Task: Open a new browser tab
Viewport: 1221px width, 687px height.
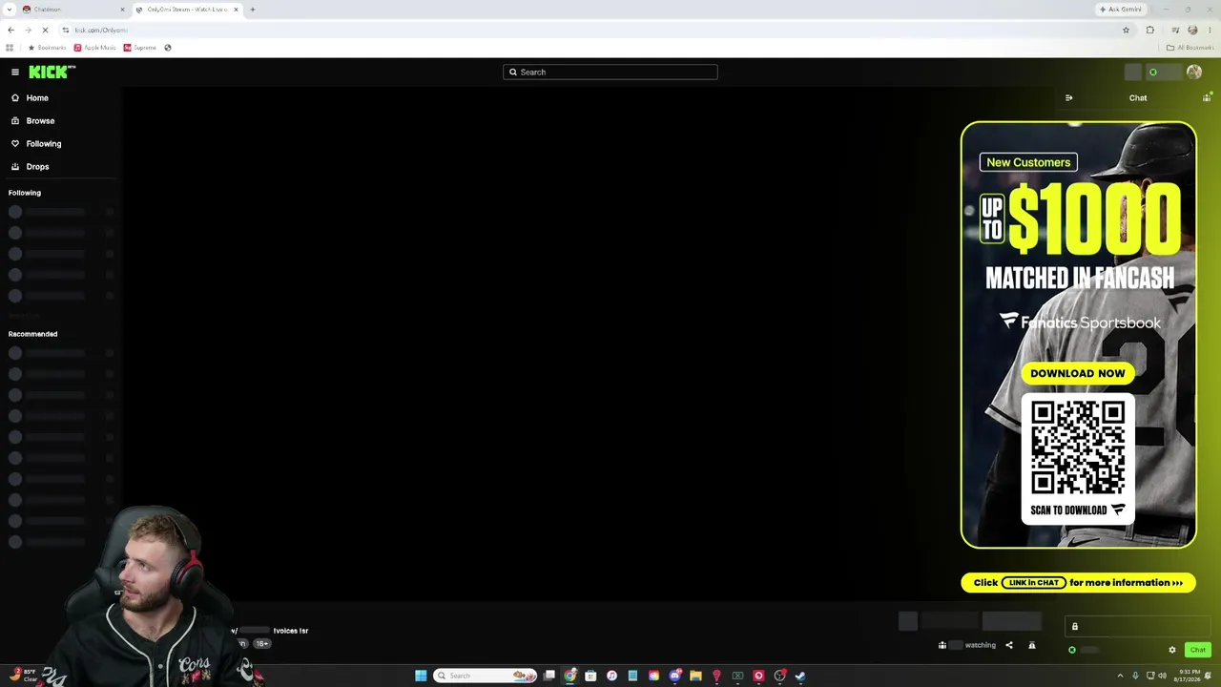Action: coord(253,10)
